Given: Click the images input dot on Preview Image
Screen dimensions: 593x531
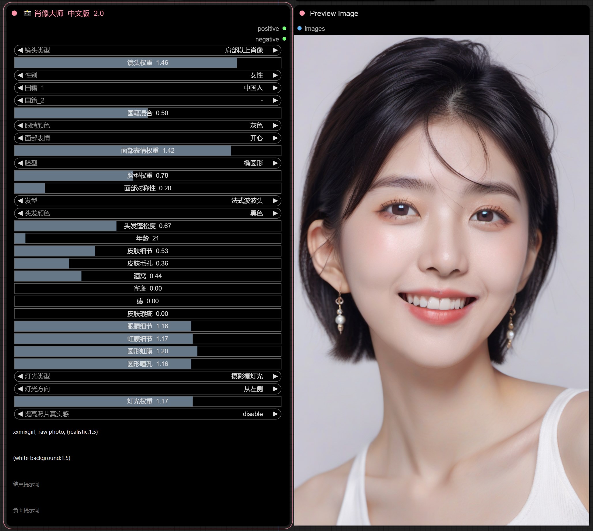Looking at the screenshot, I should click(299, 29).
